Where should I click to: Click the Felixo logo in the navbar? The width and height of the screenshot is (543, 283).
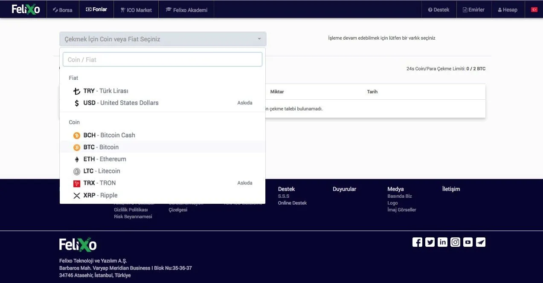(x=26, y=9)
